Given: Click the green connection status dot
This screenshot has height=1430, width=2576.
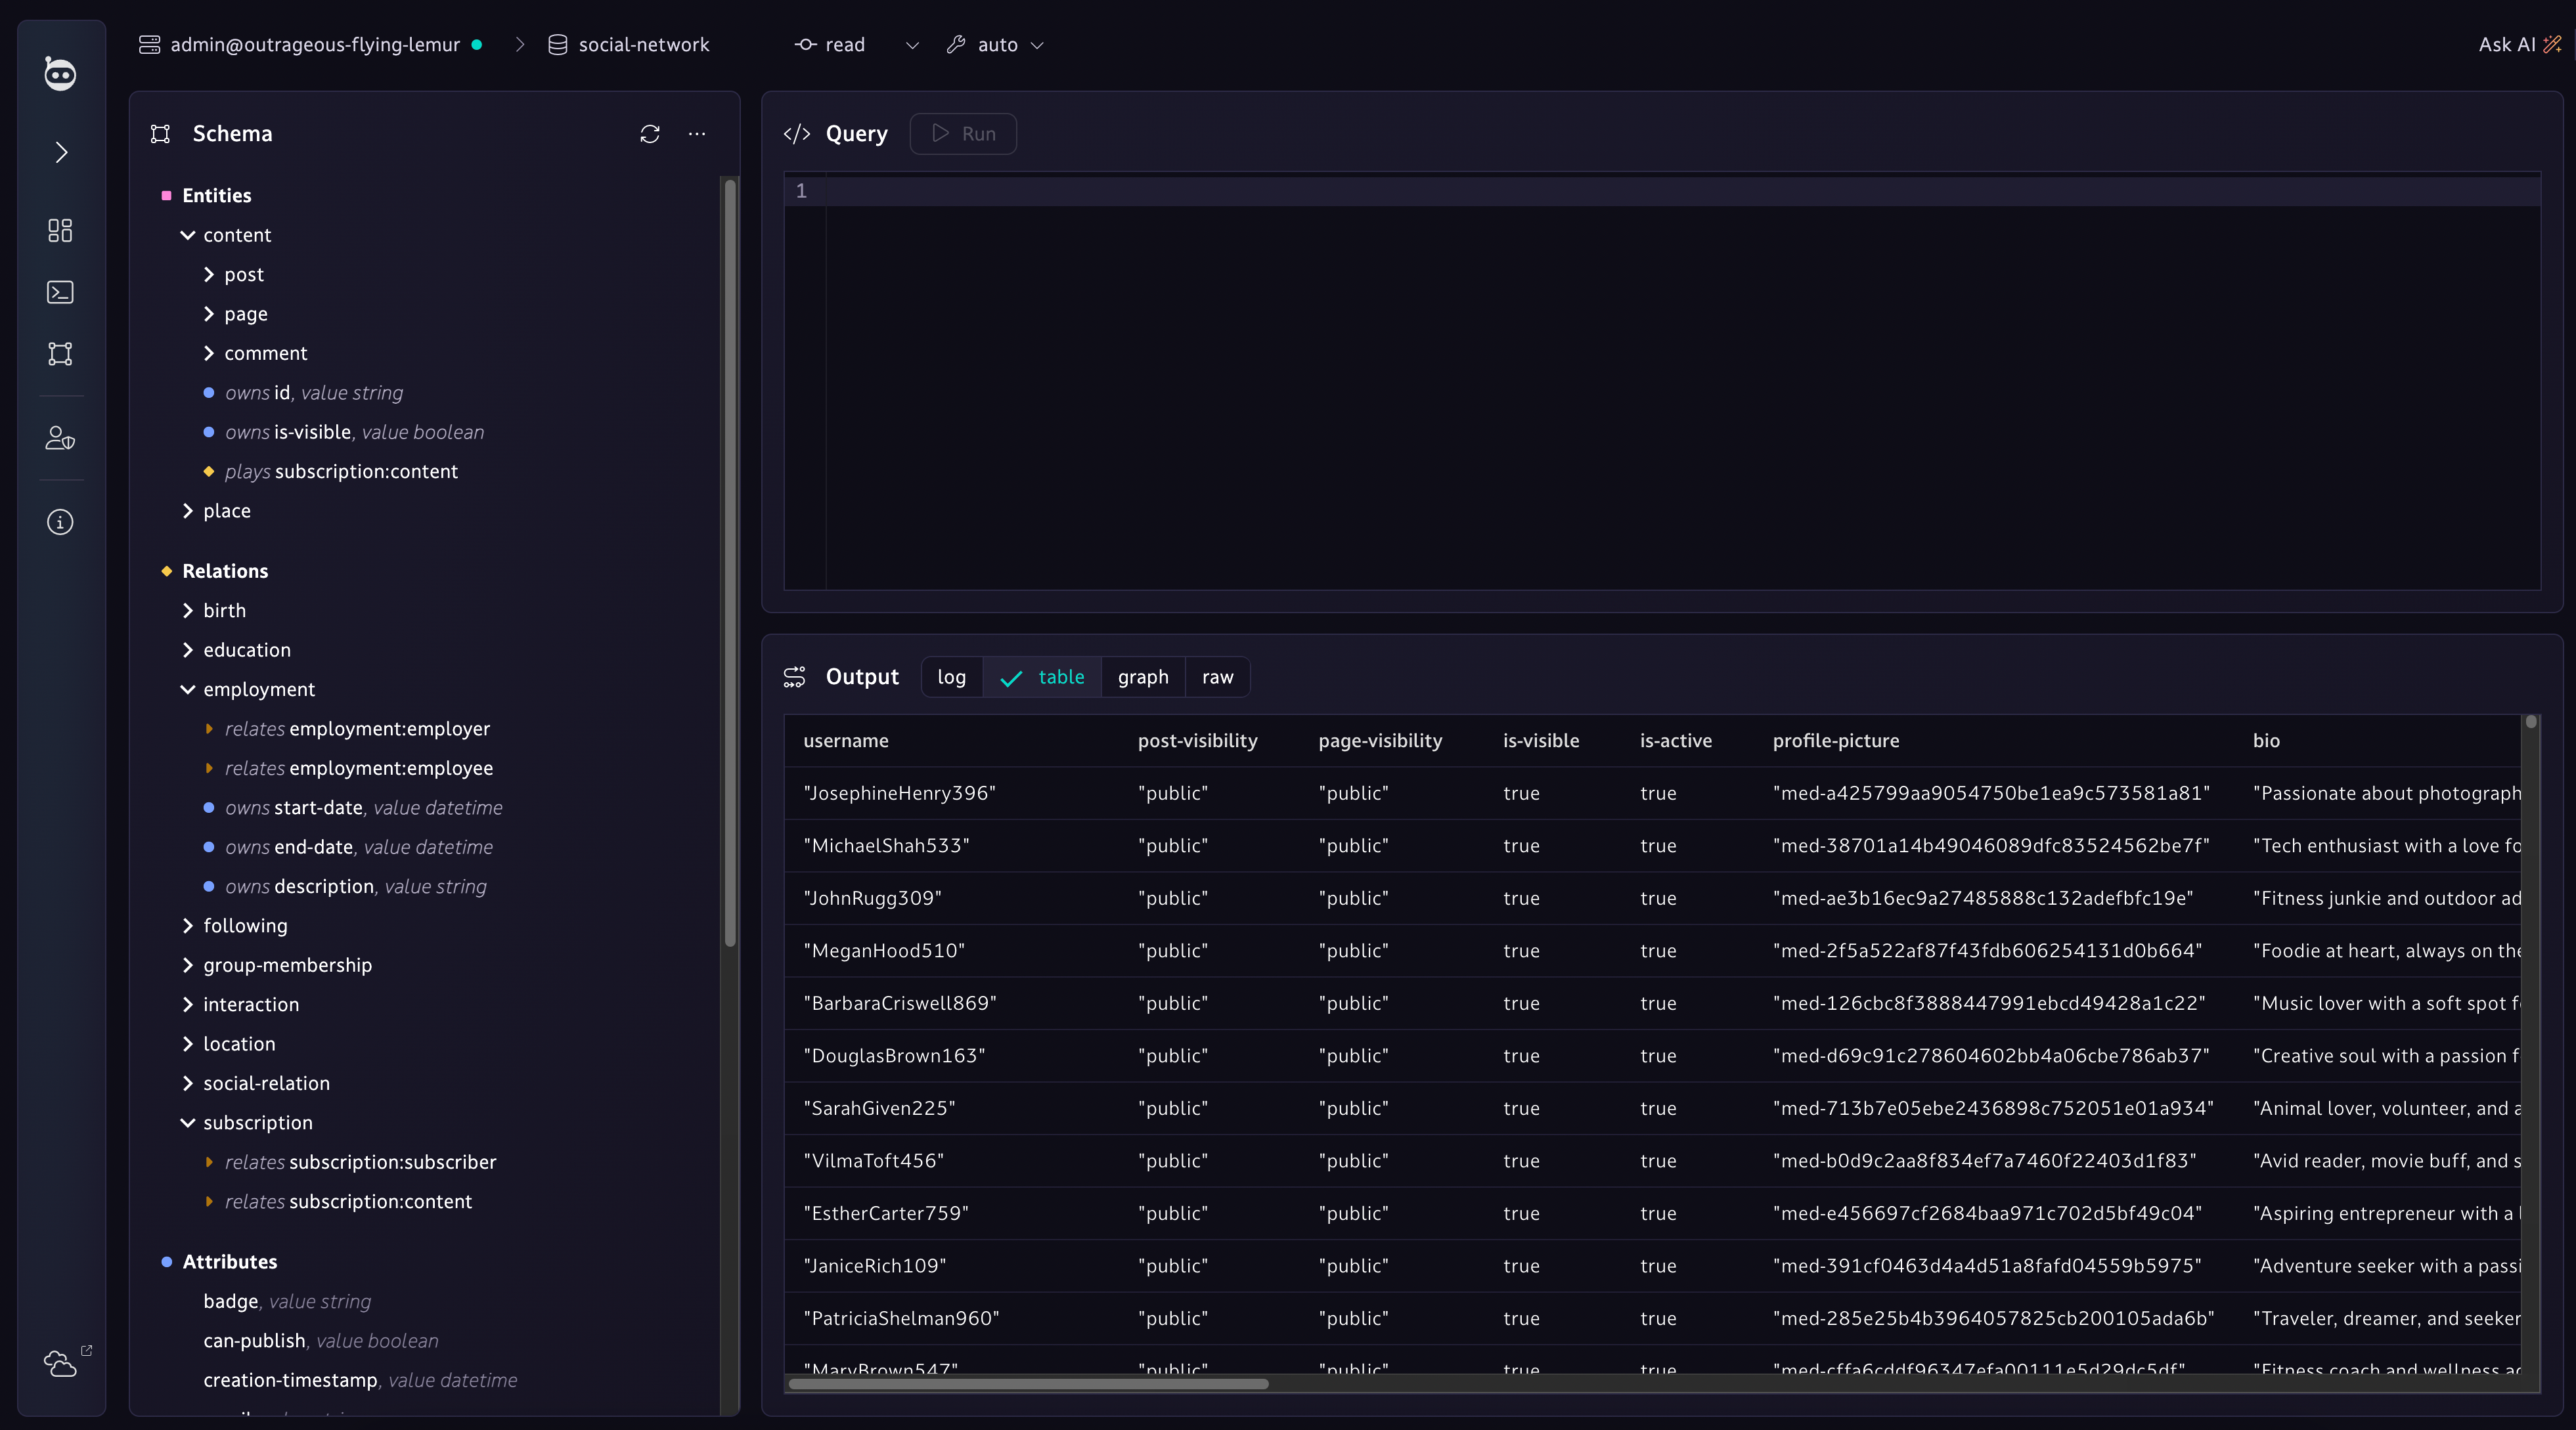Looking at the screenshot, I should [477, 45].
